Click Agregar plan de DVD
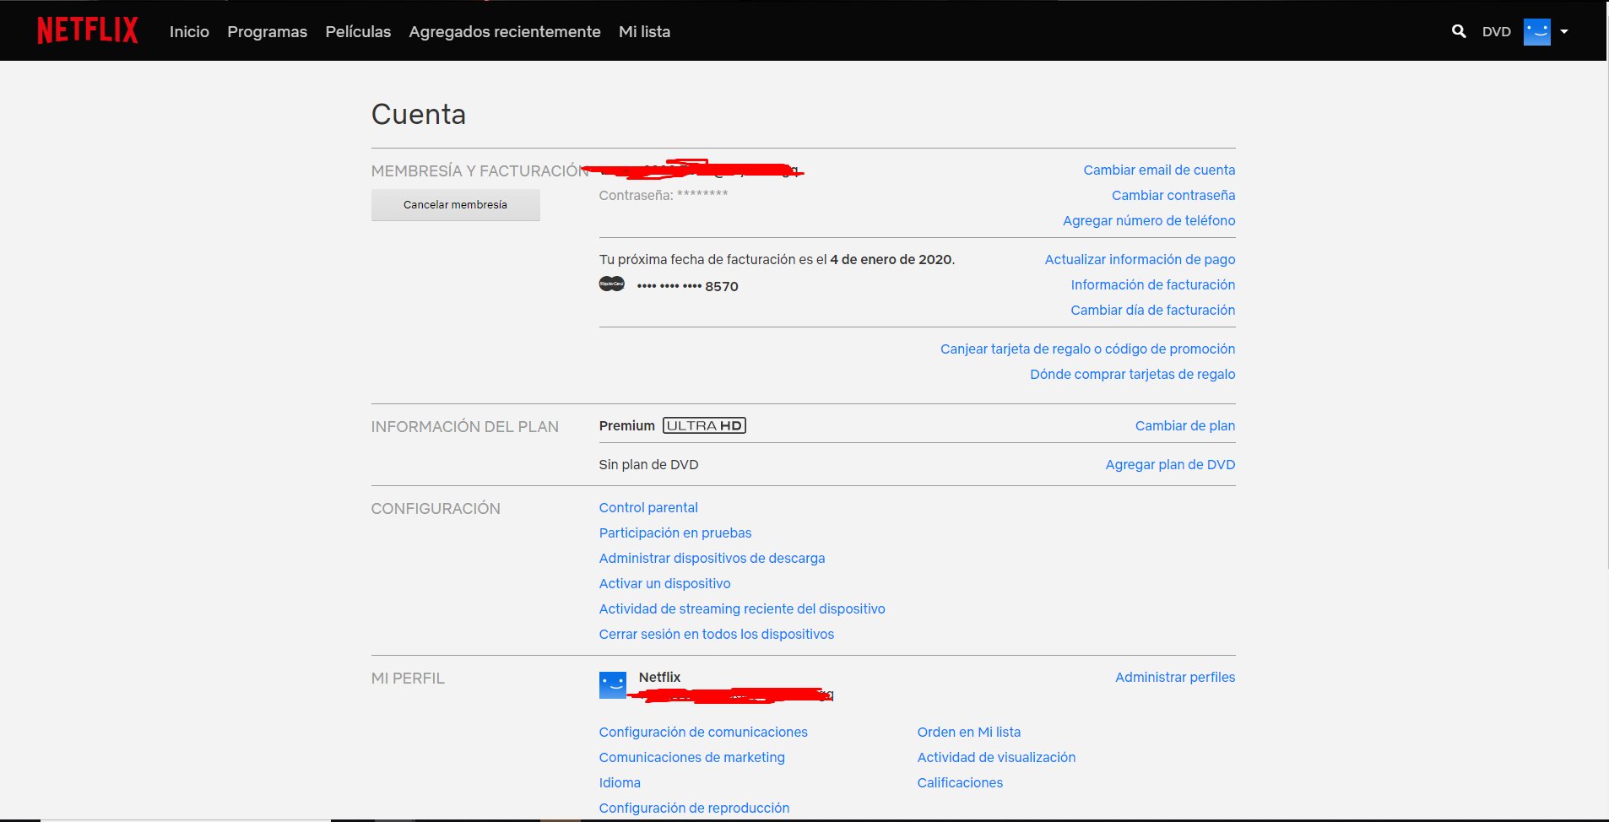Viewport: 1609px width, 822px height. tap(1170, 464)
